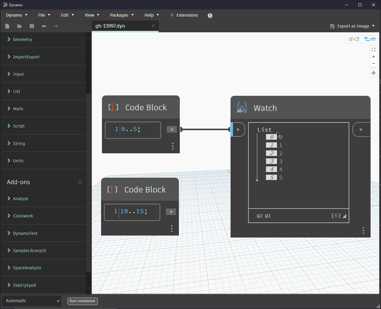This screenshot has width=381, height=309.
Task: Toggle graph view with the blue nodes icon
Action: coord(370,39)
